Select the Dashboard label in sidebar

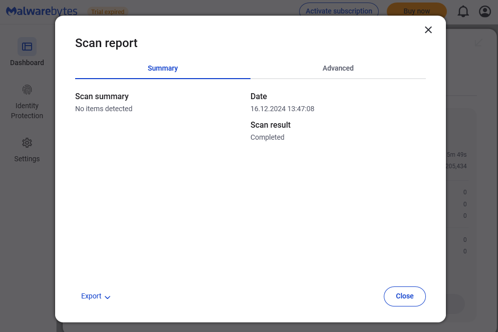(x=27, y=63)
